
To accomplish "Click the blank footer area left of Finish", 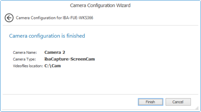I will click(67, 102).
